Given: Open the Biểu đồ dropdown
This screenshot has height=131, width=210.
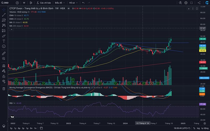Looking at the screenshot, I should coord(60,2).
